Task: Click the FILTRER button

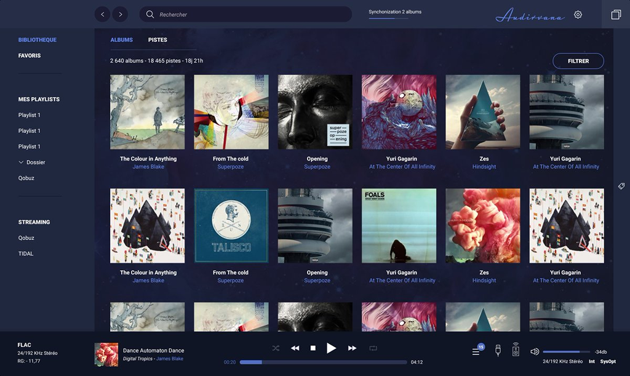Action: point(578,61)
